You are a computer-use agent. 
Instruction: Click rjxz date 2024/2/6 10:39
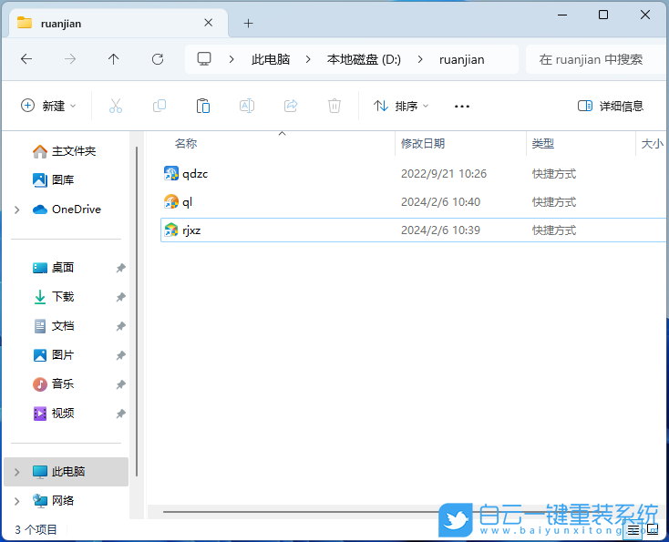pos(440,230)
